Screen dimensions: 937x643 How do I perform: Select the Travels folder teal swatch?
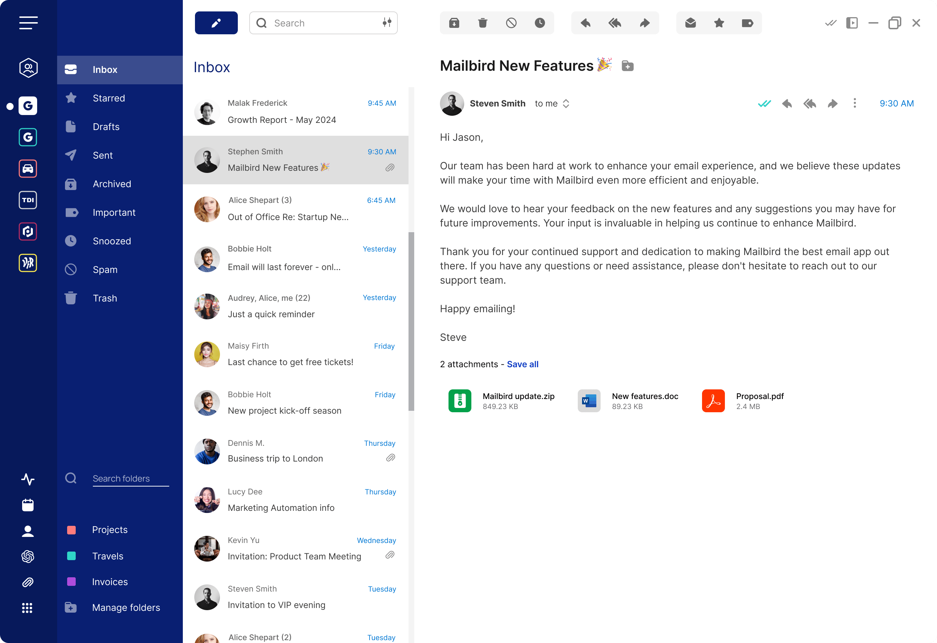coord(71,556)
